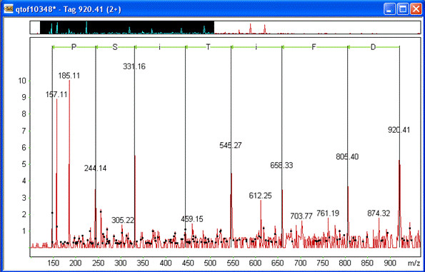
Task: Click the D residue tag segment
Action: coord(374,47)
